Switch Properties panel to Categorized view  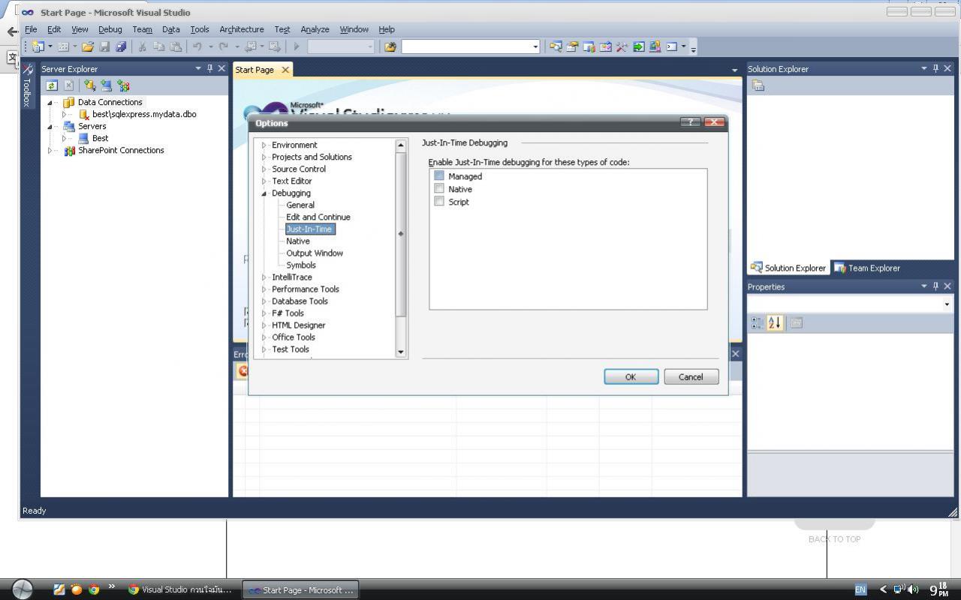757,322
